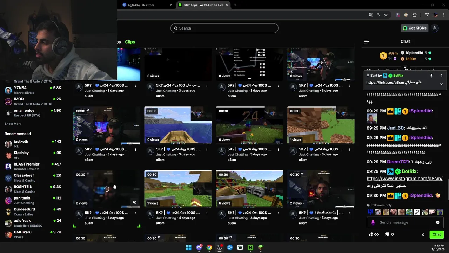This screenshot has height=253, width=449.
Task: Open Chrome from the taskbar
Action: 209,247
